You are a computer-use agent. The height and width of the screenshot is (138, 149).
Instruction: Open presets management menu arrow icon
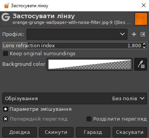click(x=143, y=34)
